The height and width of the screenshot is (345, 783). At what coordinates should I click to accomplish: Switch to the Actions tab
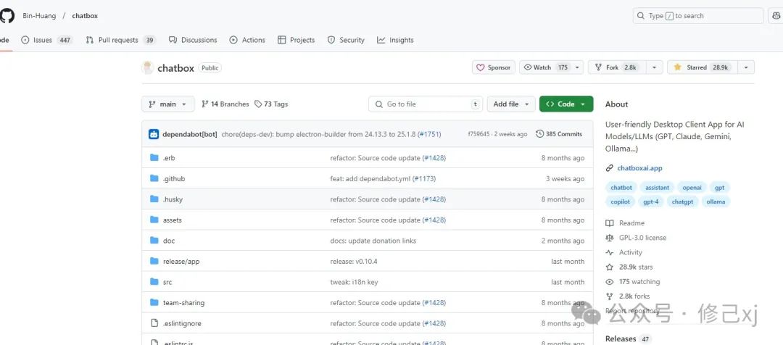click(x=247, y=40)
